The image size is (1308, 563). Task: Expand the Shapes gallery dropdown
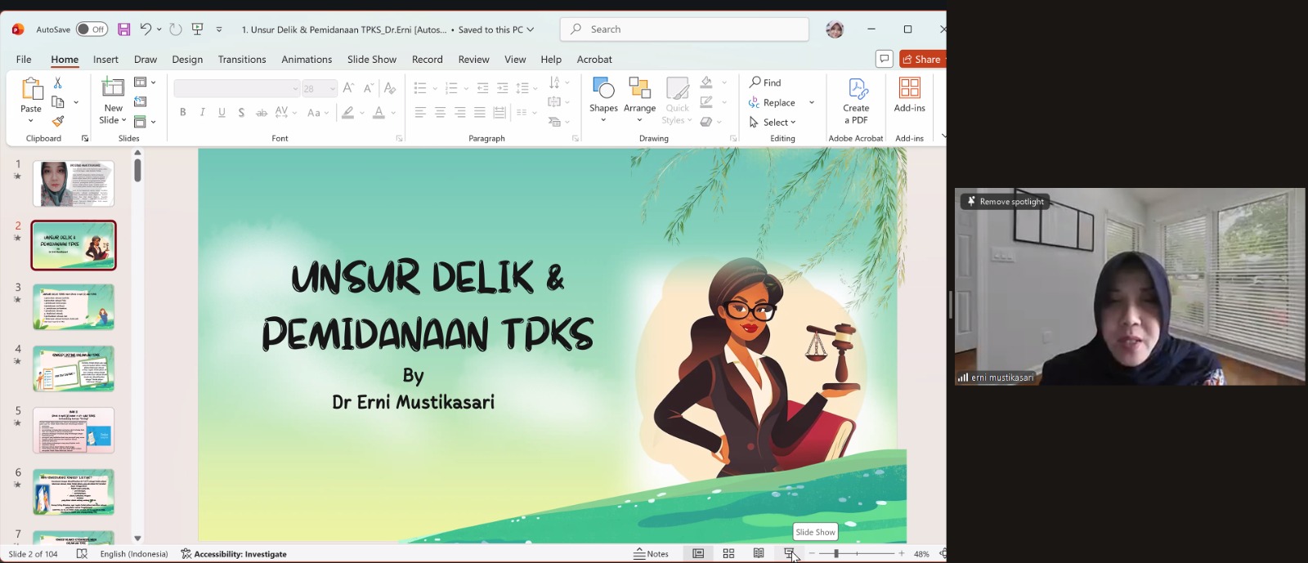[x=603, y=120]
